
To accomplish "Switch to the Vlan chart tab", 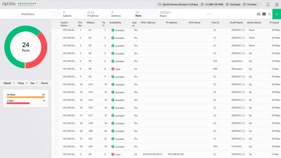I will click(33, 83).
